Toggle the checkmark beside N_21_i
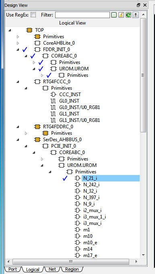Image resolution: width=155 pixels, height=274 pixels. pyautogui.click(x=65, y=178)
